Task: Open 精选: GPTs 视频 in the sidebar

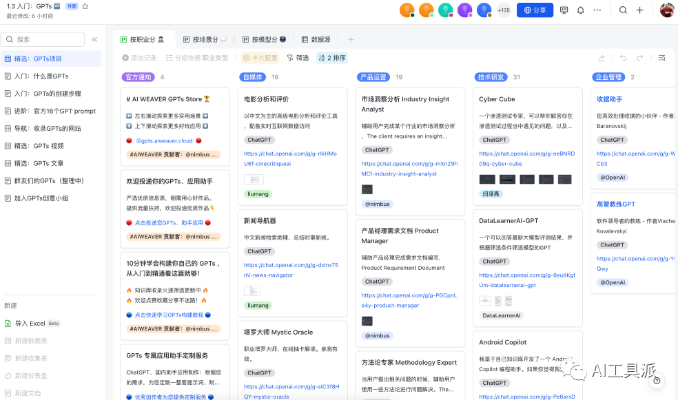Action: pyautogui.click(x=51, y=146)
